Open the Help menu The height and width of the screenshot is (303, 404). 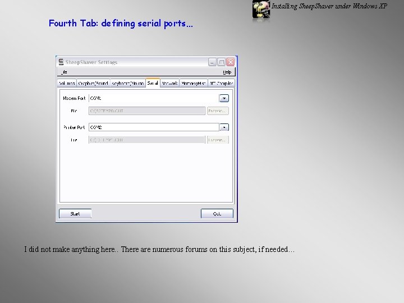tap(227, 72)
